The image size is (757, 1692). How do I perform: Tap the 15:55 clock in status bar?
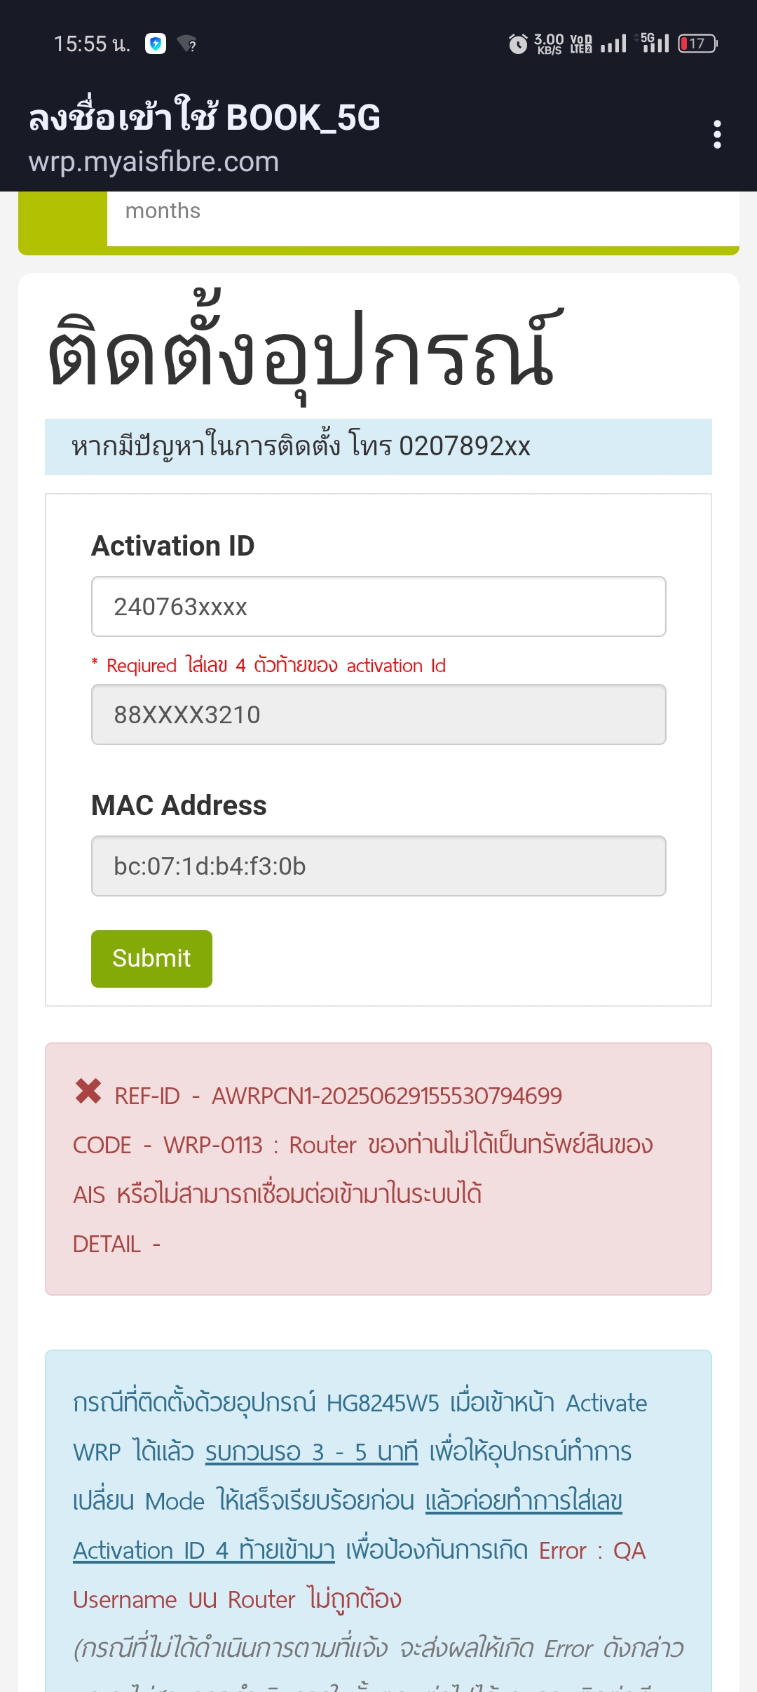tap(92, 44)
